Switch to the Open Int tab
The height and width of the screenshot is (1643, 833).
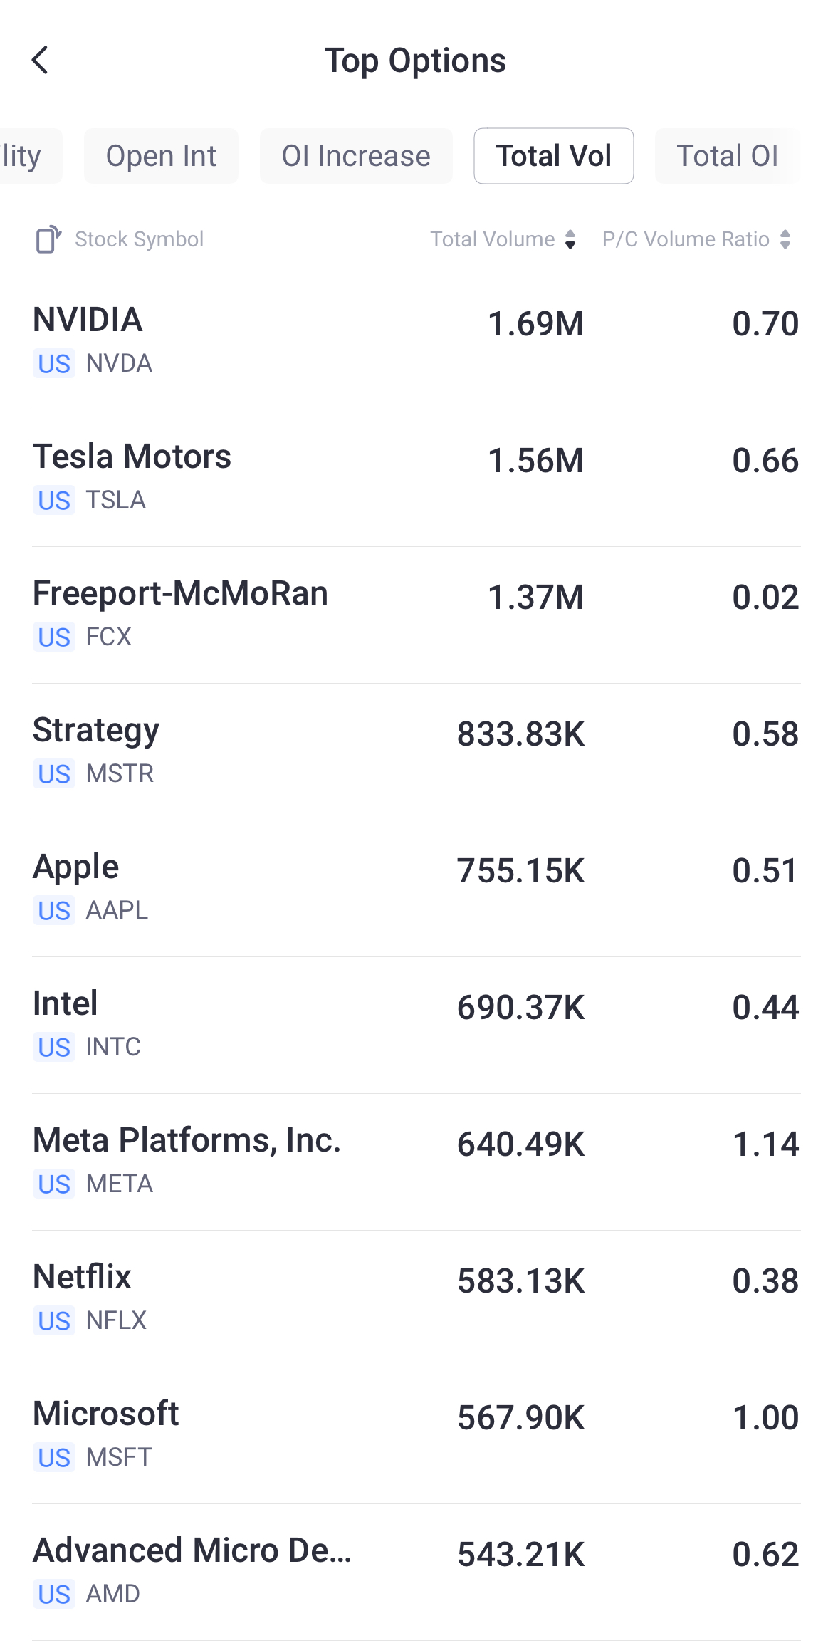point(161,156)
